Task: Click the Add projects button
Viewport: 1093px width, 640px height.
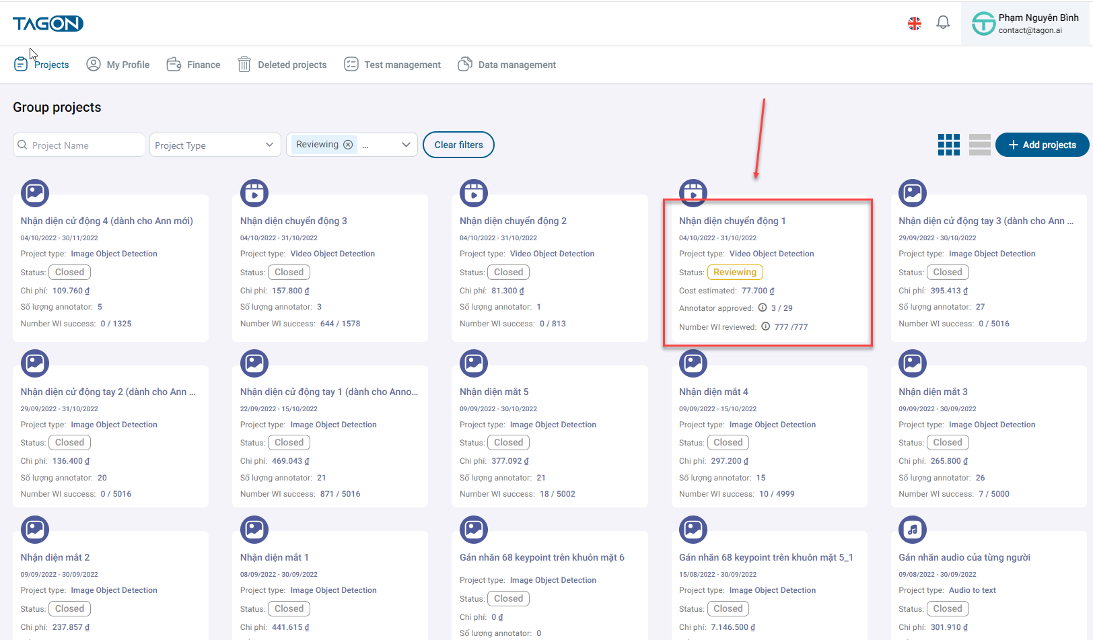Action: (1042, 145)
